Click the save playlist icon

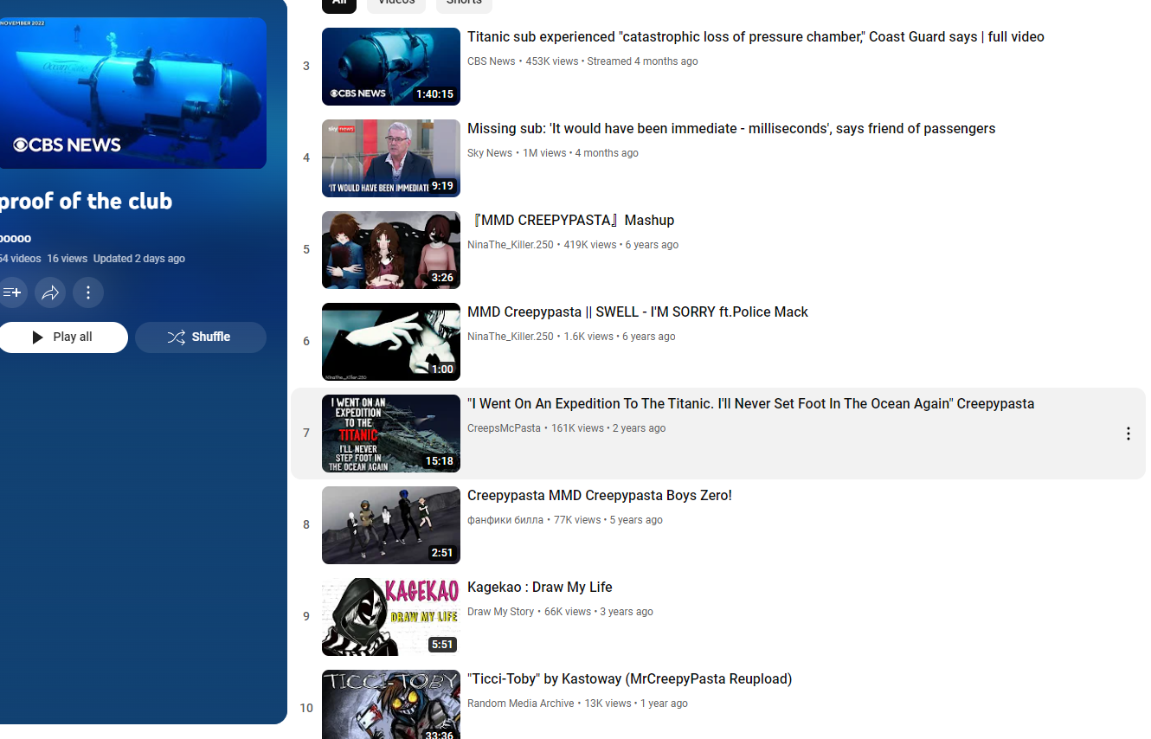point(12,292)
